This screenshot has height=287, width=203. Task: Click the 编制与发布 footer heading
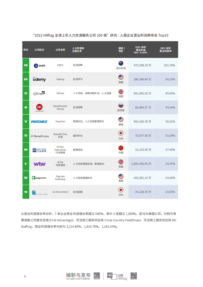(78, 275)
